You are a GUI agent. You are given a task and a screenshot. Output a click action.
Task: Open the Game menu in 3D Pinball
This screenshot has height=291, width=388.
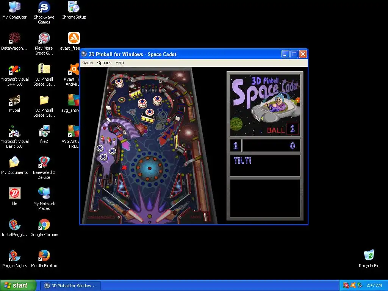[88, 63]
